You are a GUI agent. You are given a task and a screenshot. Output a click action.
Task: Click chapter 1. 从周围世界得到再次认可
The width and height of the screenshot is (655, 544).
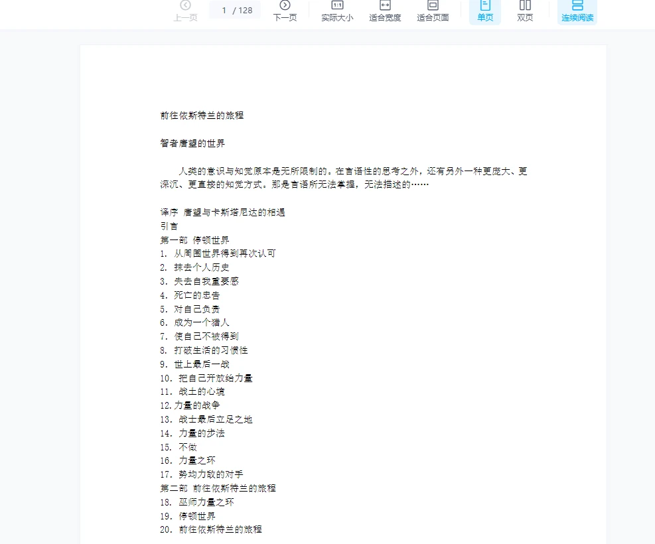(x=218, y=254)
